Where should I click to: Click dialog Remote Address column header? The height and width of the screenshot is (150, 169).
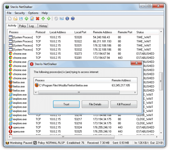(x=124, y=80)
